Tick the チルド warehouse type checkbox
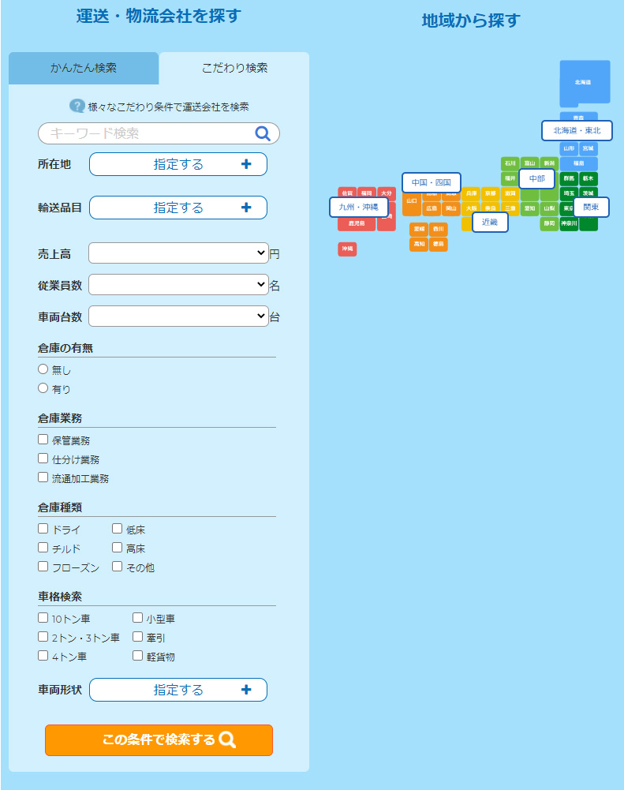 click(43, 548)
